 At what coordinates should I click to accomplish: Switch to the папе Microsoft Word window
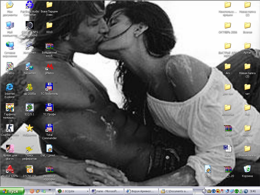[107, 191]
